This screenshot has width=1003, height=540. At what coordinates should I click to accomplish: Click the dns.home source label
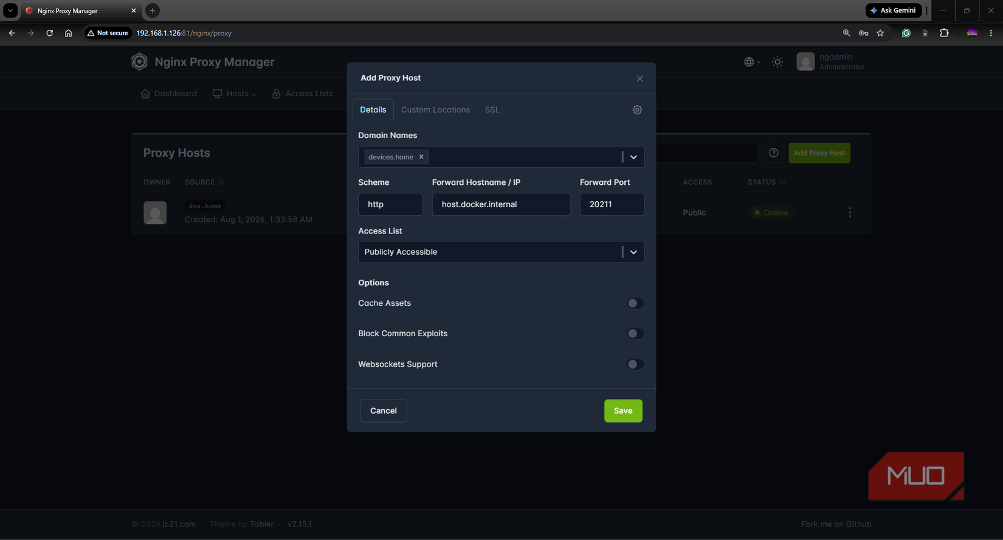205,206
